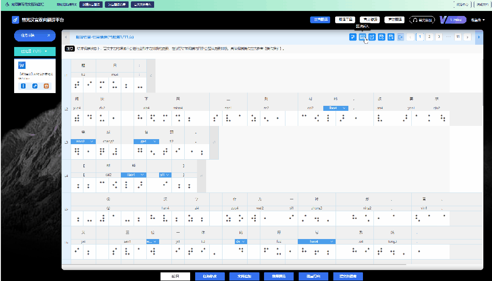Click the ellipsis between pages 3 and 11

coord(448,37)
